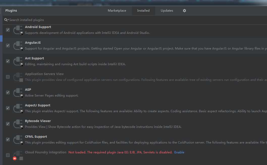This screenshot has height=165, width=267.
Task: Click the Plugins heading label
Action: pyautogui.click(x=11, y=11)
